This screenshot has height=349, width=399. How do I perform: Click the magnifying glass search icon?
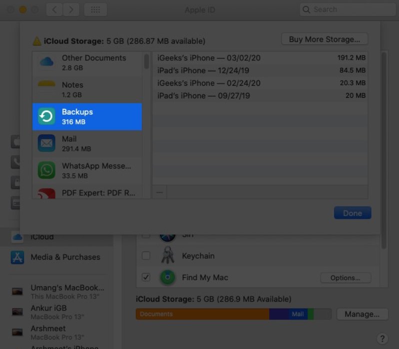307,9
